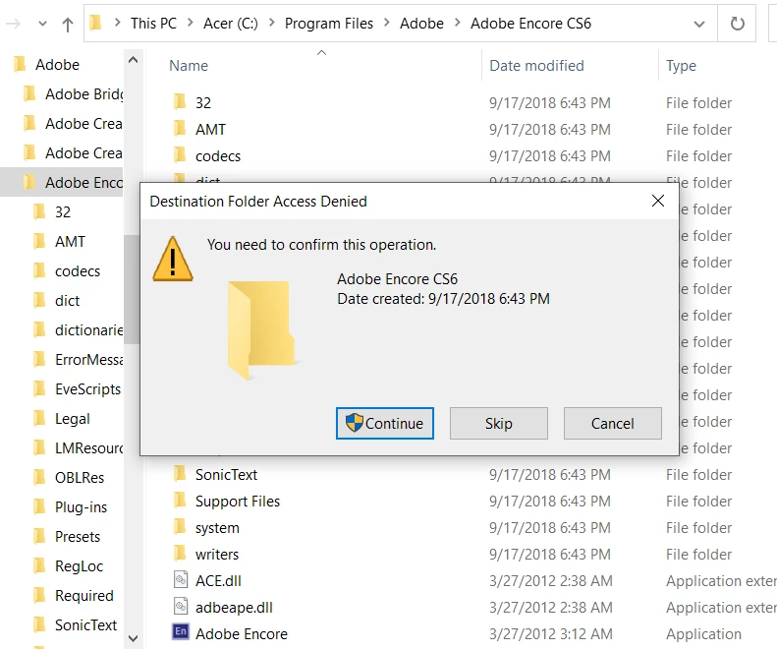
Task: Refresh the current folder view
Action: 737,24
